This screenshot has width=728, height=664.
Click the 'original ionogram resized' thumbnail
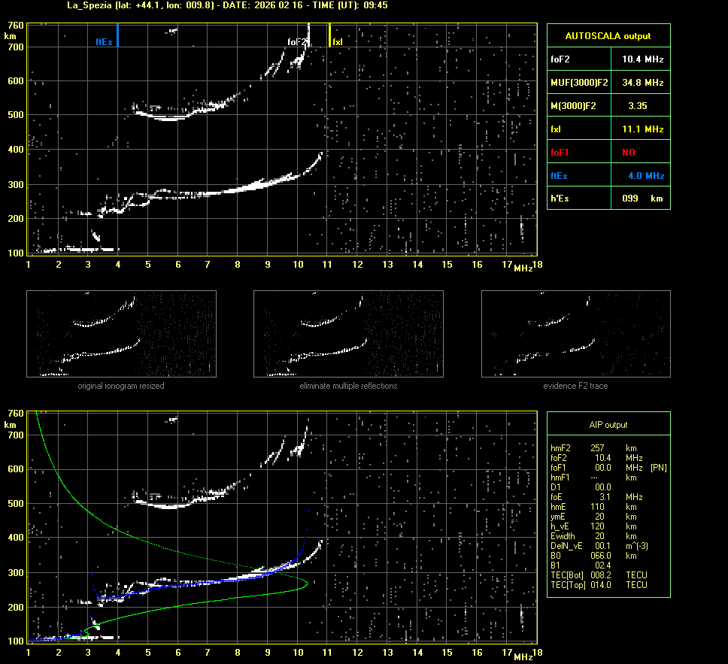pos(121,334)
